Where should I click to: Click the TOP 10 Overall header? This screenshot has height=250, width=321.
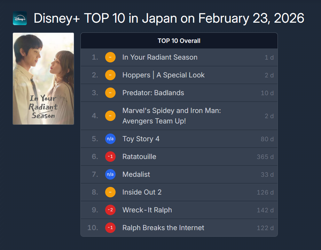point(179,41)
